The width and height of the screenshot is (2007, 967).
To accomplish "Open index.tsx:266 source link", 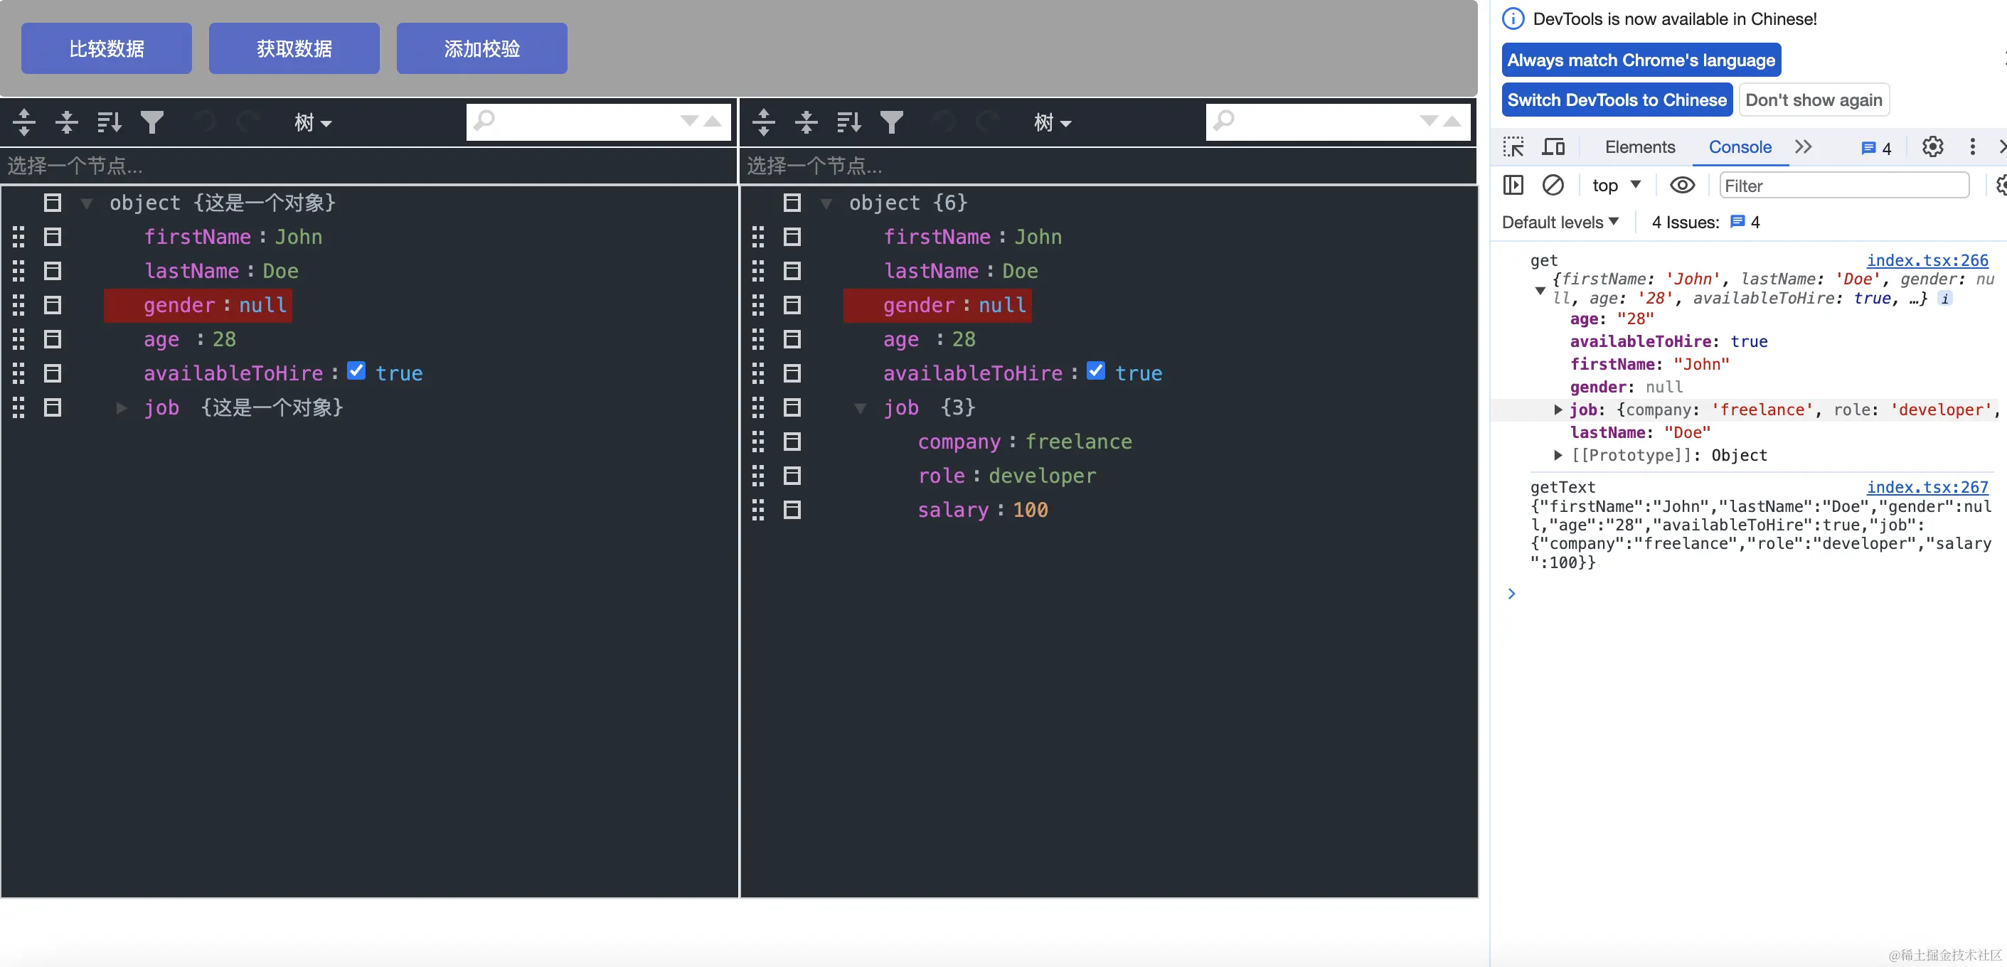I will tap(1927, 260).
